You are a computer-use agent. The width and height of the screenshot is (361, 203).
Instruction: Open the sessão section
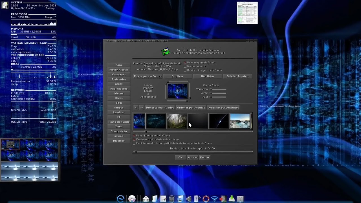tap(119, 136)
